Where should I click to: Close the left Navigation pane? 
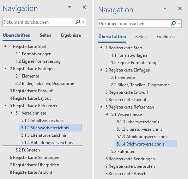coord(84,7)
